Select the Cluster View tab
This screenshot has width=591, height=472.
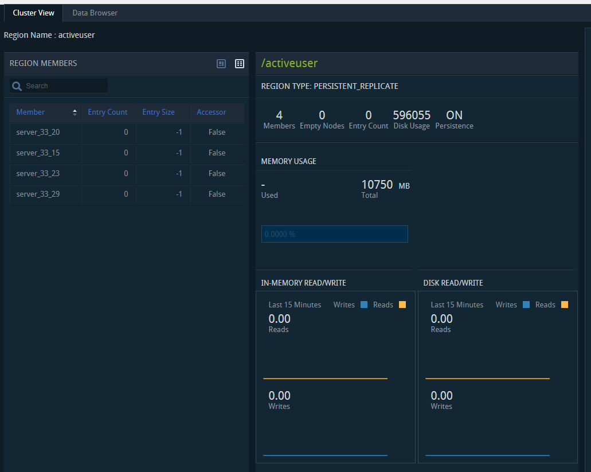(x=33, y=13)
